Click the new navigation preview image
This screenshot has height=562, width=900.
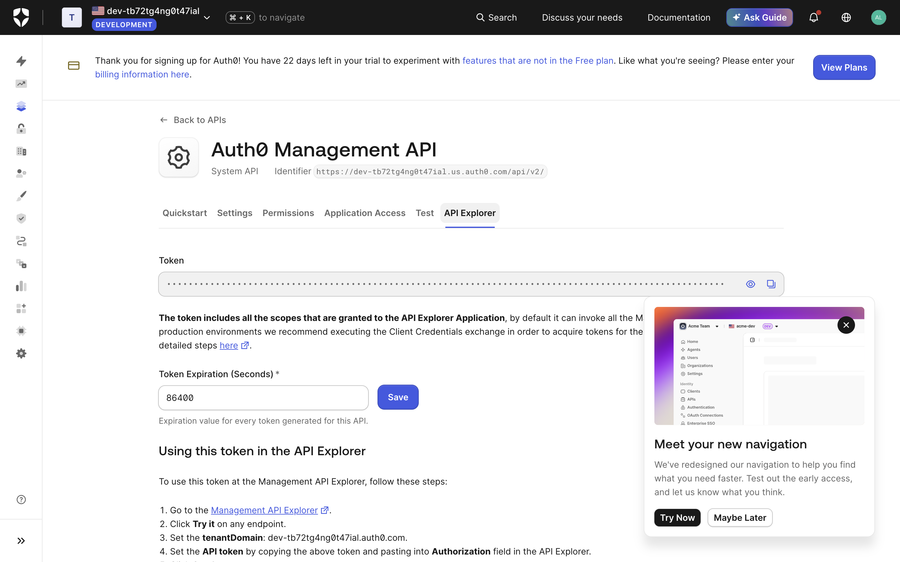759,366
